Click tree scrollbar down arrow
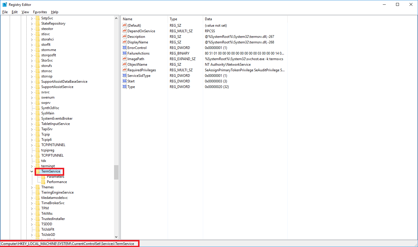This screenshot has width=418, height=247. tap(116, 237)
